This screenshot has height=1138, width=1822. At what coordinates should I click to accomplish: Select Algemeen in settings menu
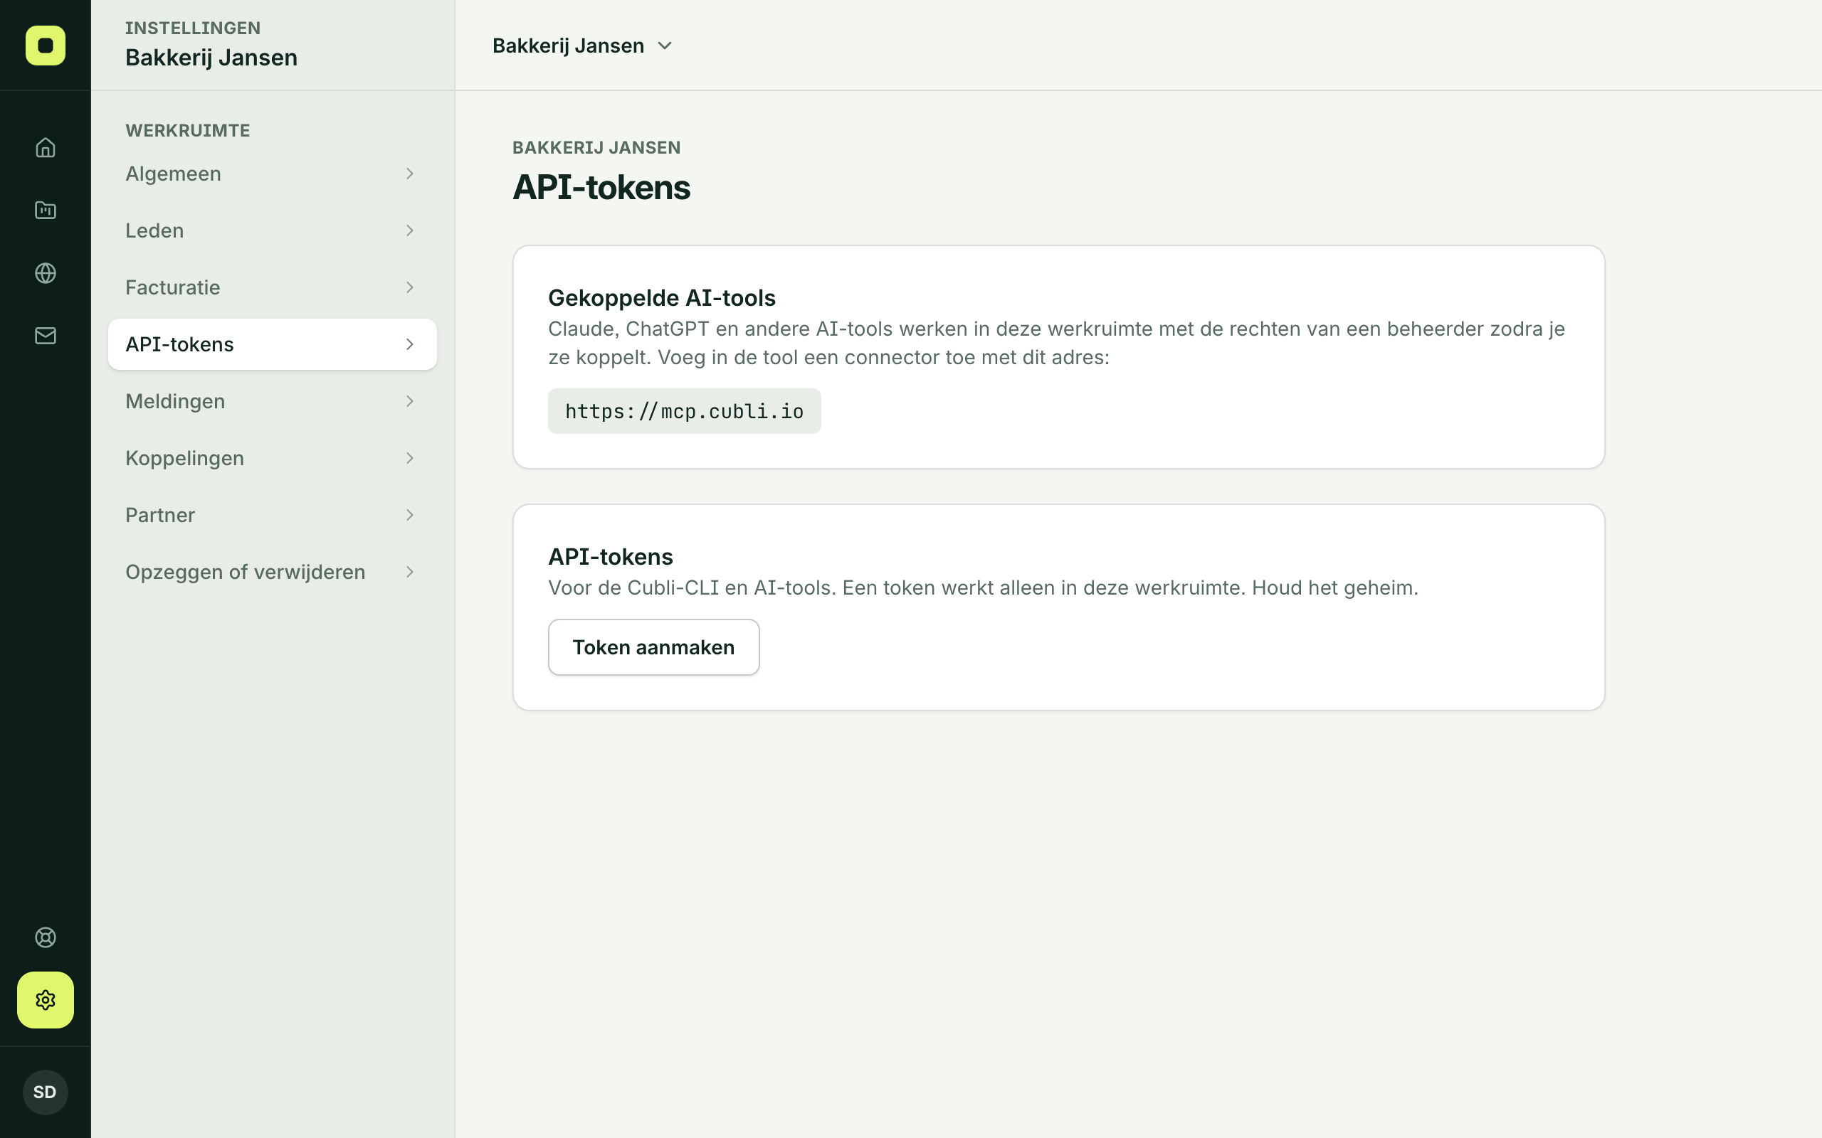[x=272, y=174]
